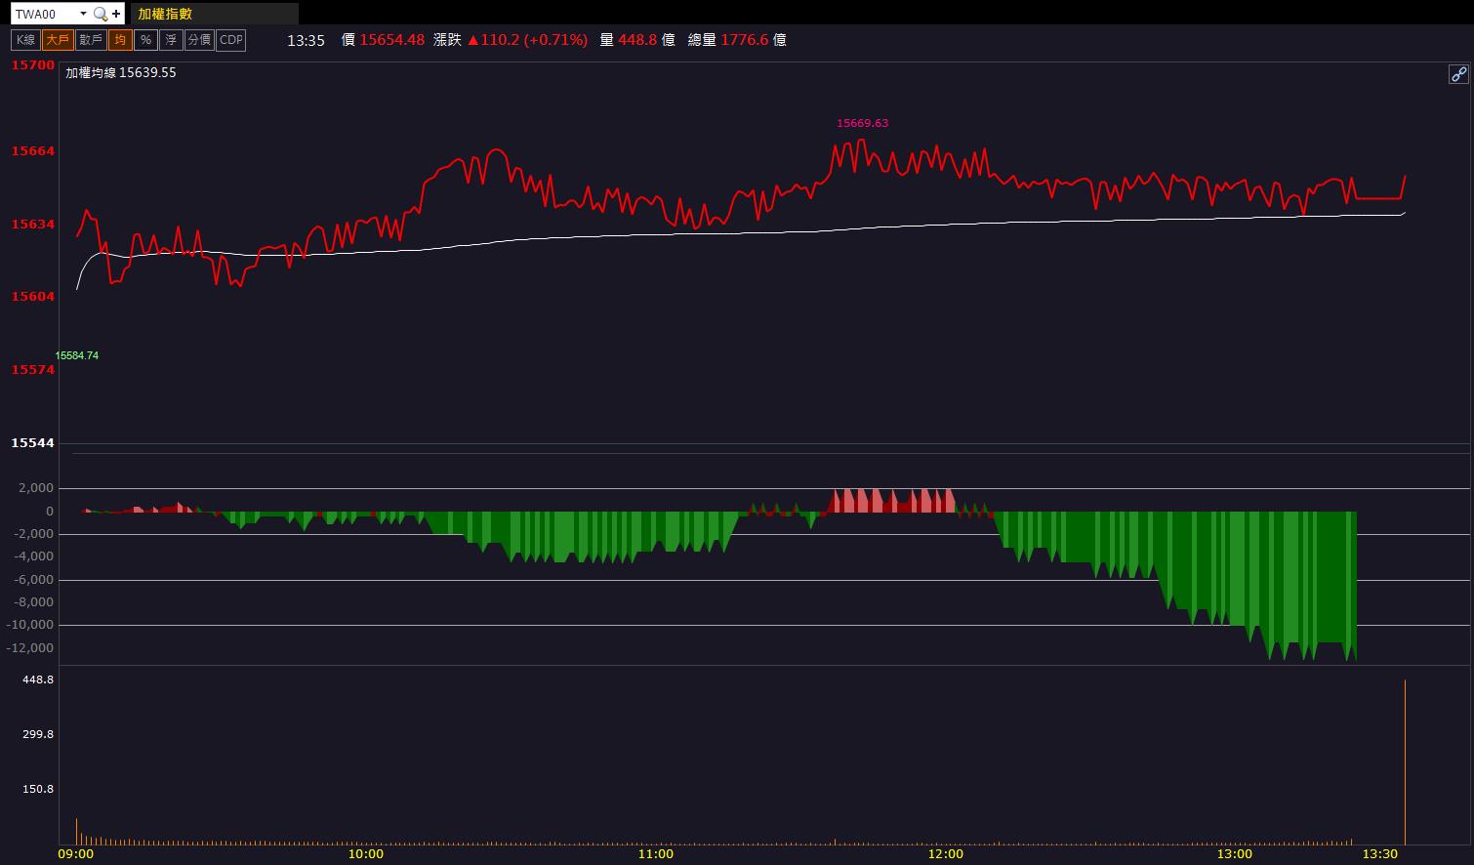Open the TWA00 symbol dropdown arrow
The width and height of the screenshot is (1474, 865).
[x=83, y=14]
